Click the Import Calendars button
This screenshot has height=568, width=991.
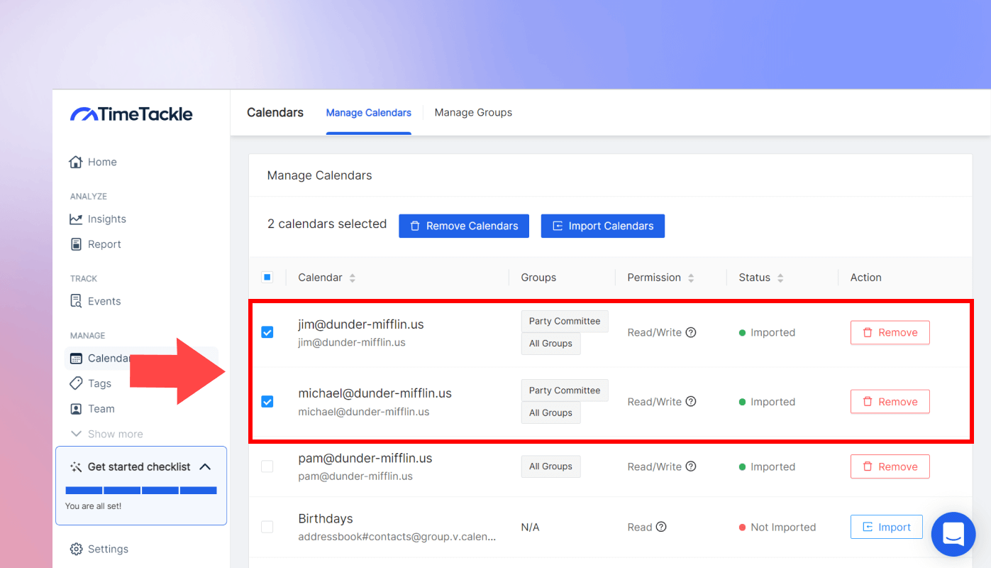click(x=603, y=226)
